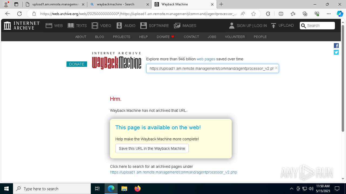Image resolution: width=346 pixels, height=194 pixels.
Task: Open the Favorites list icon
Action: click(x=293, y=14)
